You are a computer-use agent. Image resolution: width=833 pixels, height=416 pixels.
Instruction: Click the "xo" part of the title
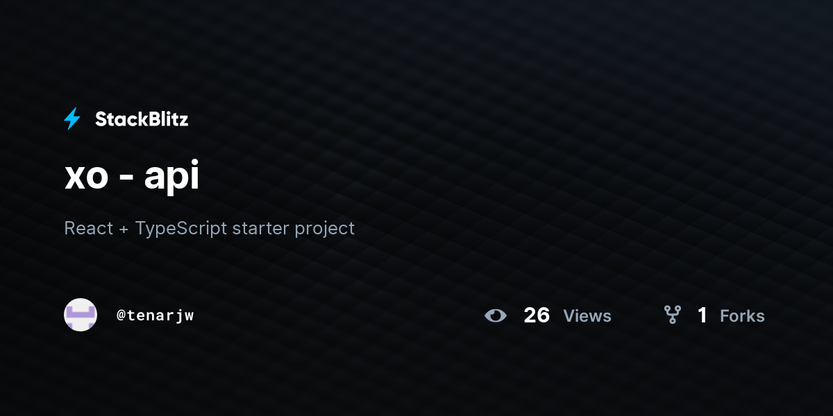coord(86,179)
